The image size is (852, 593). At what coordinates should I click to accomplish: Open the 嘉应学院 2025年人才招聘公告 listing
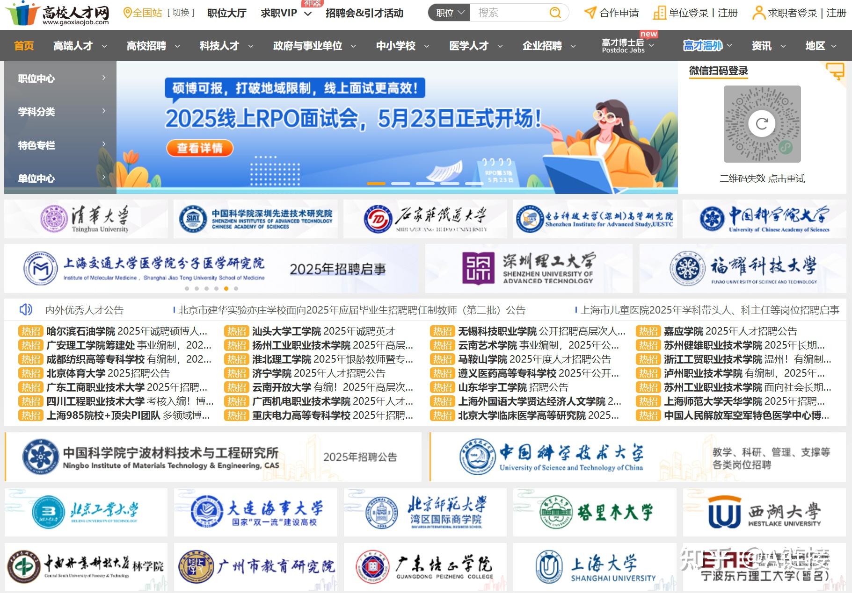point(730,331)
